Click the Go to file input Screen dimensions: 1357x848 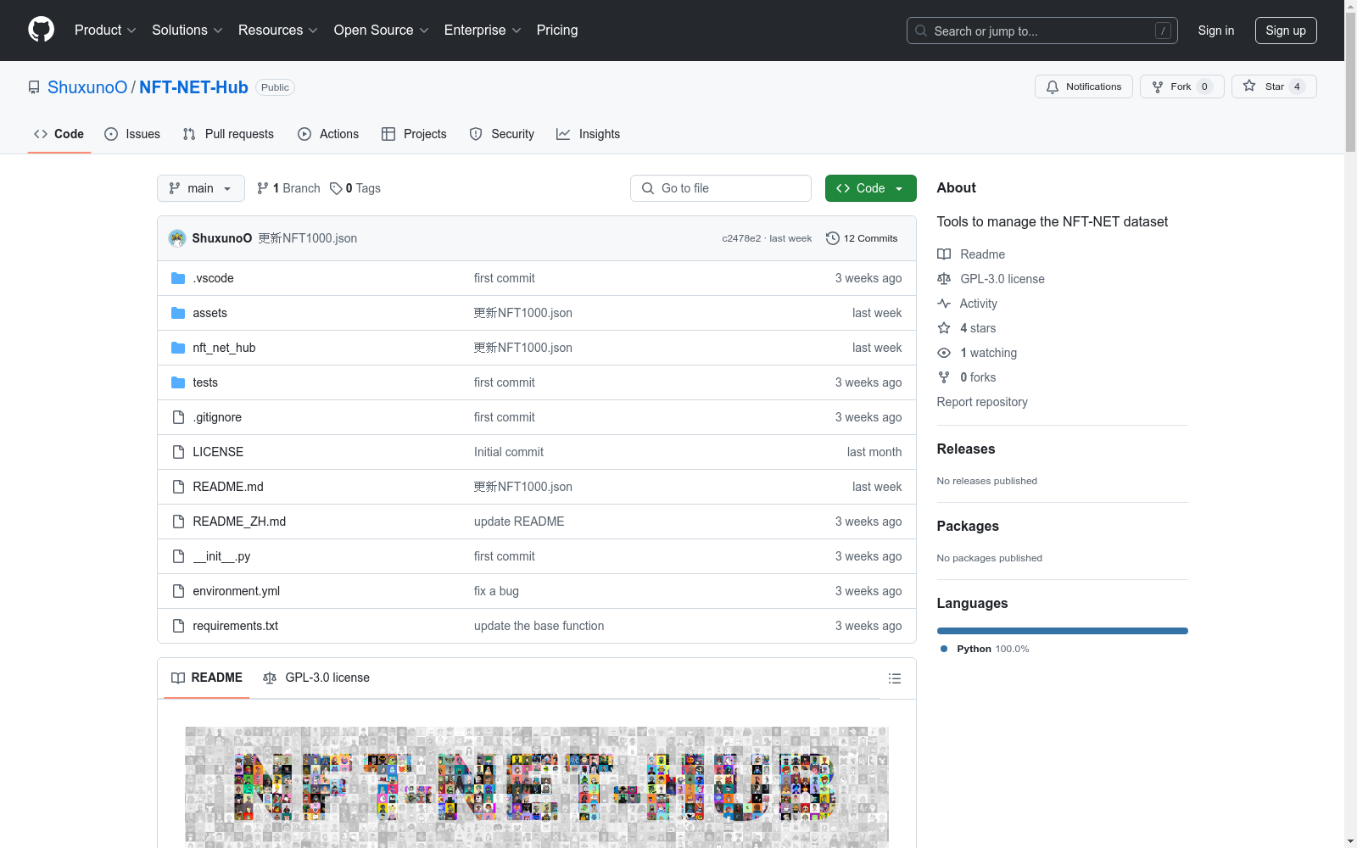[721, 188]
